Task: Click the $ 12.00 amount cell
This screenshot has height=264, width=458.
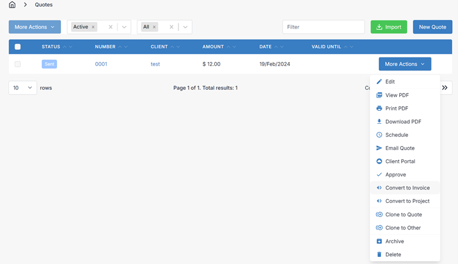Action: [211, 64]
